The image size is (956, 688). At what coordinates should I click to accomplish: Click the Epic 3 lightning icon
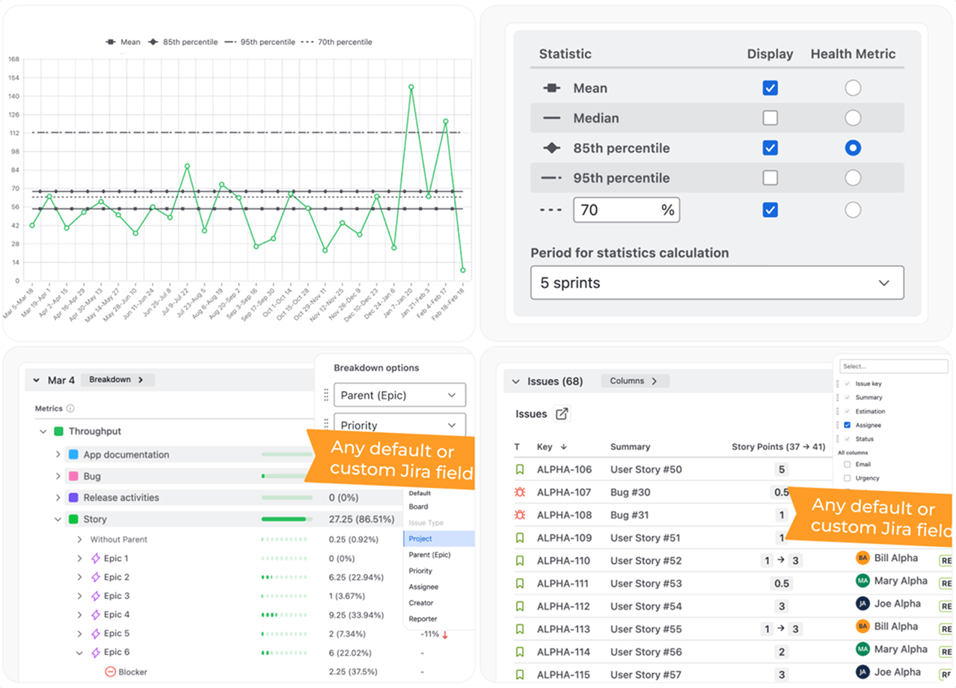point(95,596)
